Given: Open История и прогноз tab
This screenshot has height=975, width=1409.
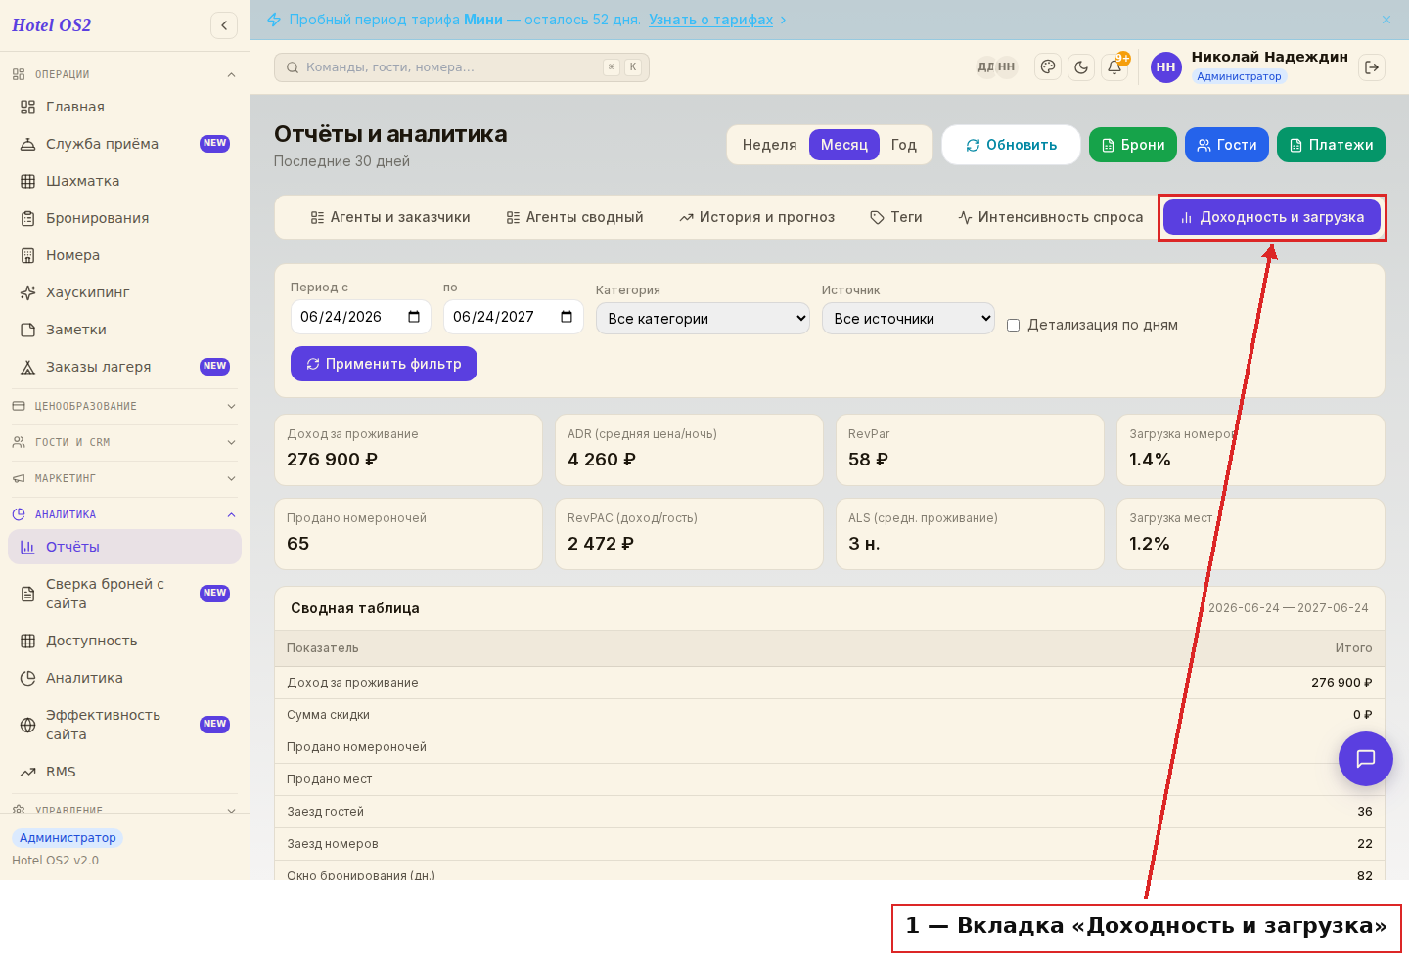Looking at the screenshot, I should [757, 217].
